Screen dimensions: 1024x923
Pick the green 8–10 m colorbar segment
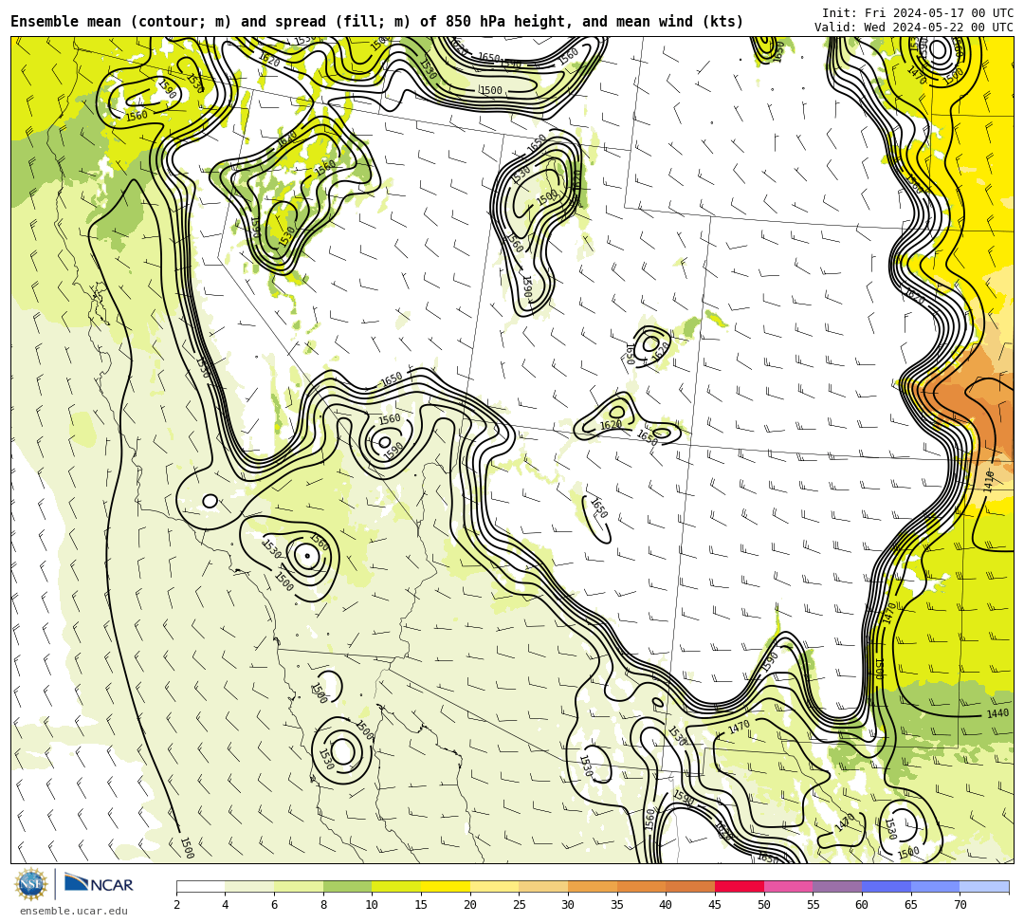click(x=347, y=886)
